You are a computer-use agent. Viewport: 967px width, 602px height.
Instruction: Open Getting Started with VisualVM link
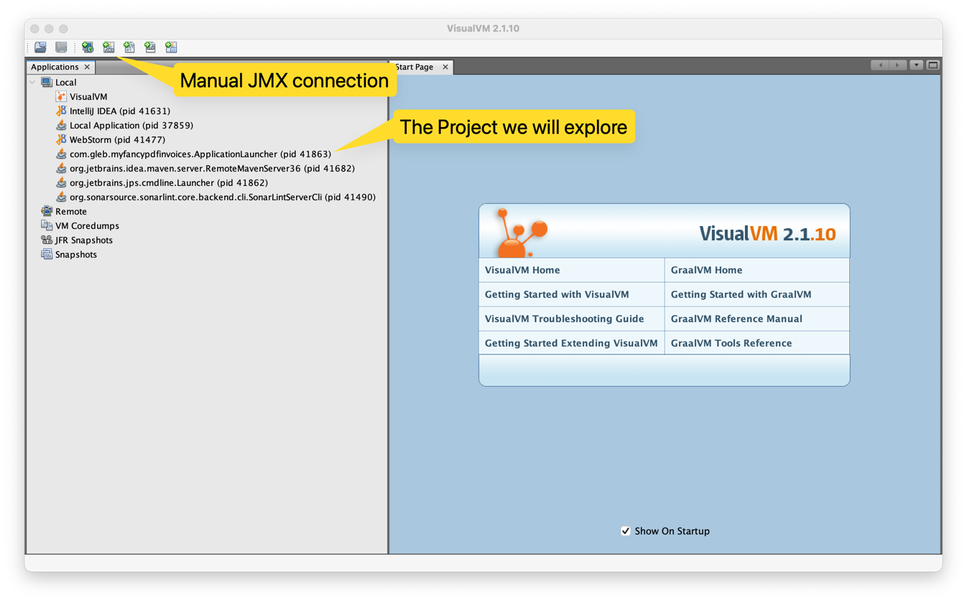pyautogui.click(x=555, y=294)
